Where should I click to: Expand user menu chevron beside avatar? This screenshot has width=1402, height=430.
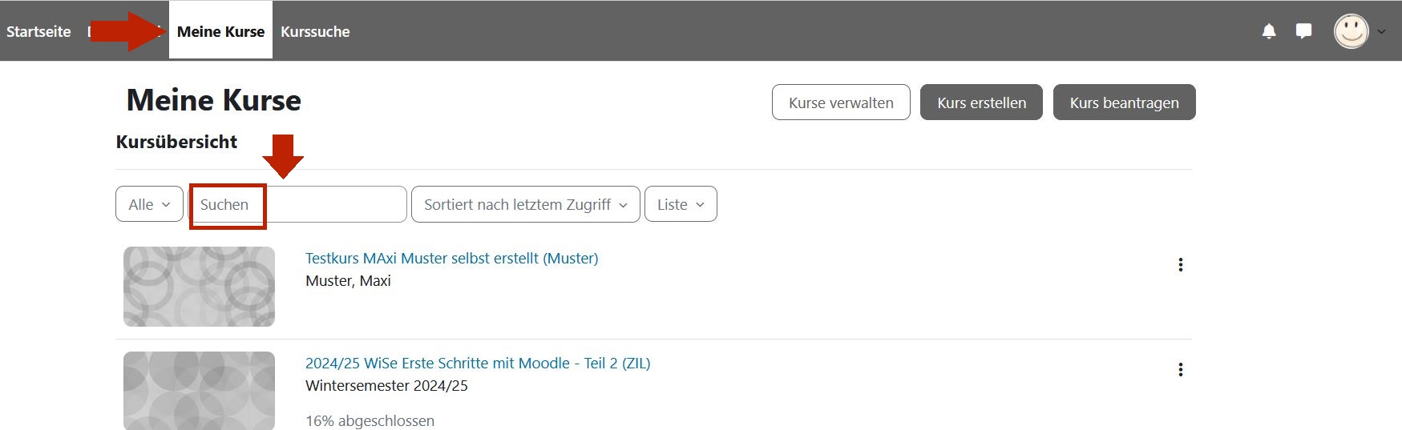[x=1381, y=32]
